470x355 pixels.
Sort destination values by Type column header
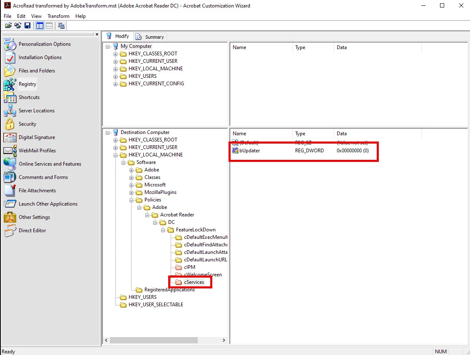(313, 134)
